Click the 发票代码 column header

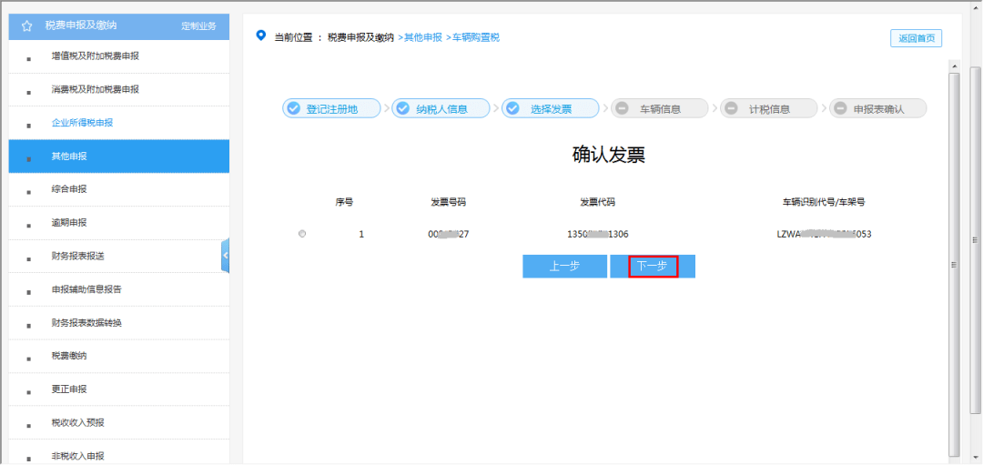[x=597, y=202]
